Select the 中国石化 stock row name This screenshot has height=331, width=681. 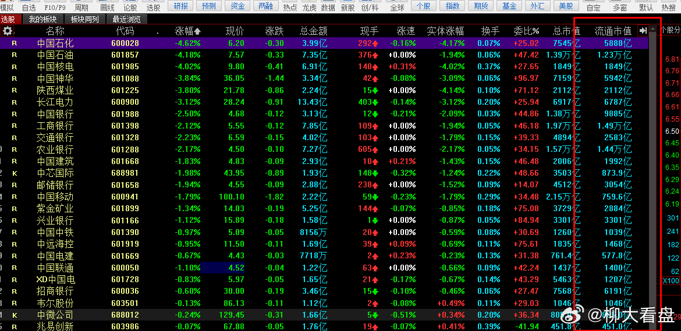coord(55,43)
